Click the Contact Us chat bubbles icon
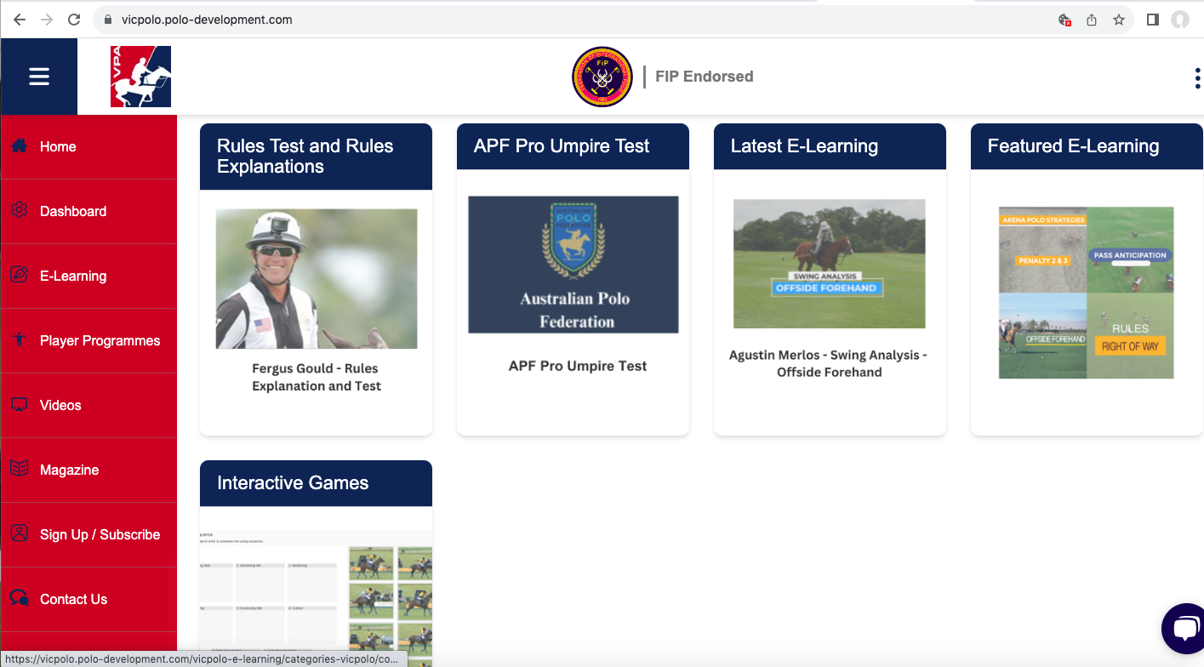Viewport: 1204px width, 667px height. coord(19,599)
